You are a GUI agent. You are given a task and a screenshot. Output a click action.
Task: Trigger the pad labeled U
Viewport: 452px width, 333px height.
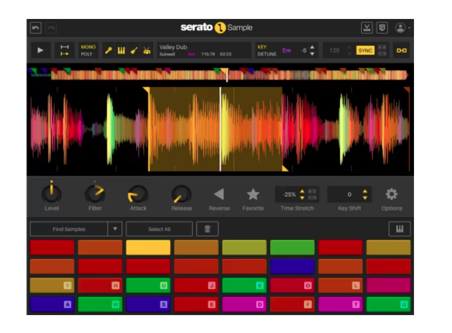[148, 286]
